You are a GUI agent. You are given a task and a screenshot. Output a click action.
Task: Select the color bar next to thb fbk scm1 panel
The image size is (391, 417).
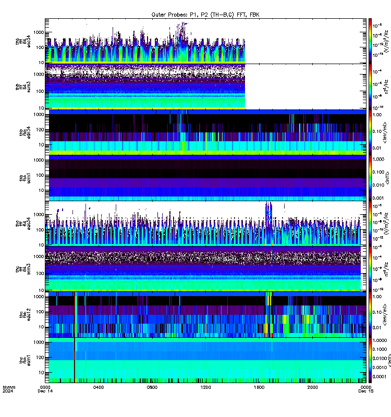370,178
